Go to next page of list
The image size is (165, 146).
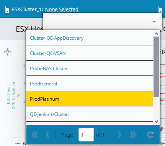pyautogui.click(x=119, y=135)
